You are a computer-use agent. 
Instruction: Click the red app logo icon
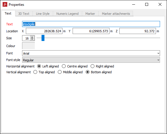pos(5,4)
